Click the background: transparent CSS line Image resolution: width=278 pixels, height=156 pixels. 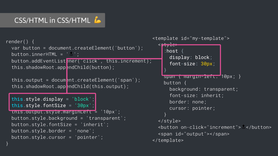tap(204, 89)
